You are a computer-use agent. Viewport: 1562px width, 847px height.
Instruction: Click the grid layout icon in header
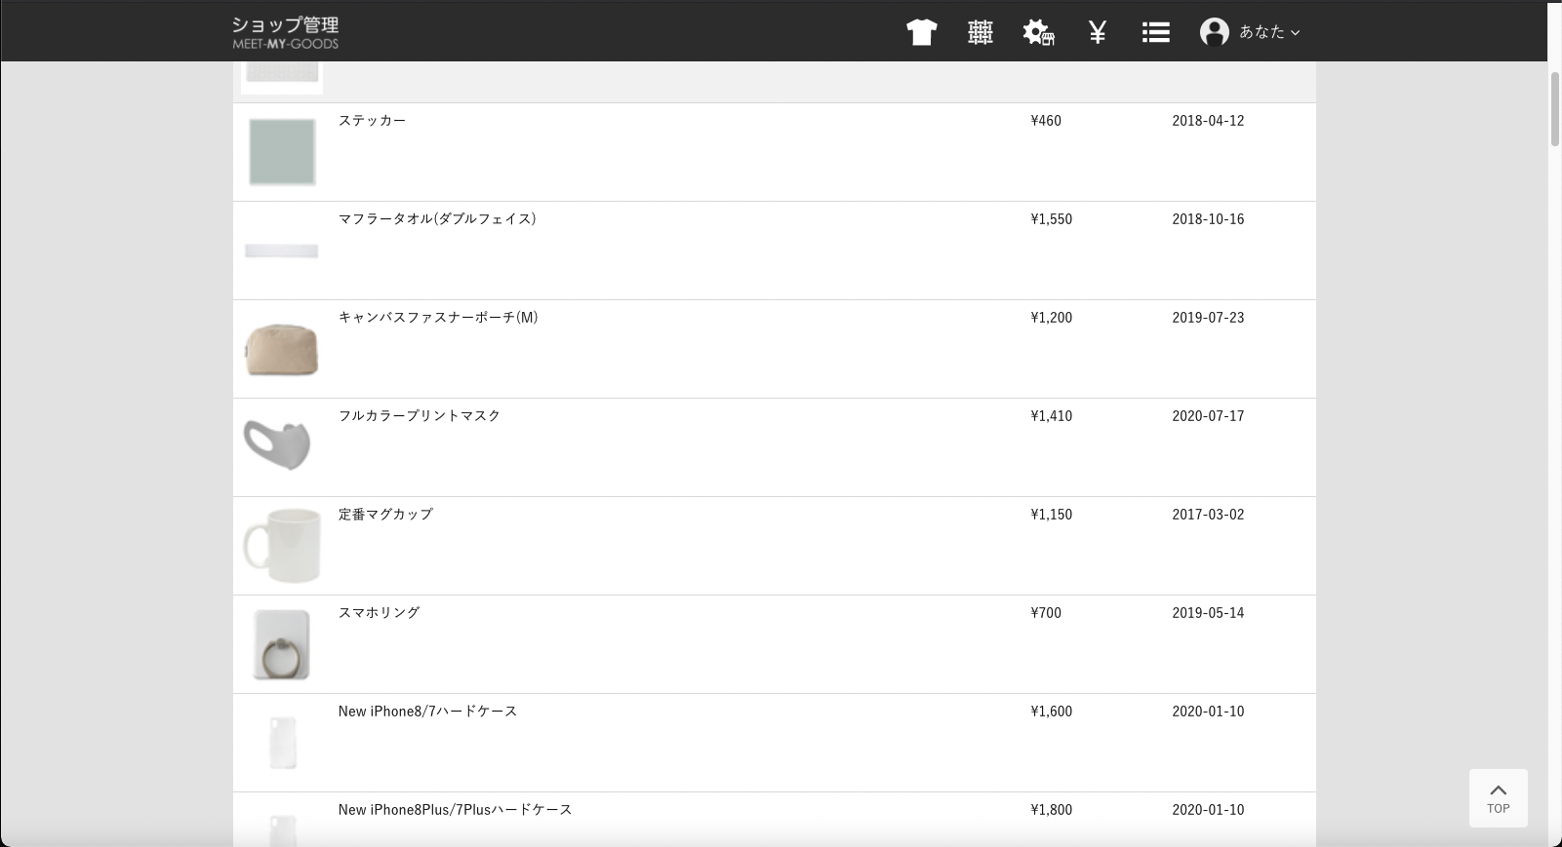coord(981,32)
